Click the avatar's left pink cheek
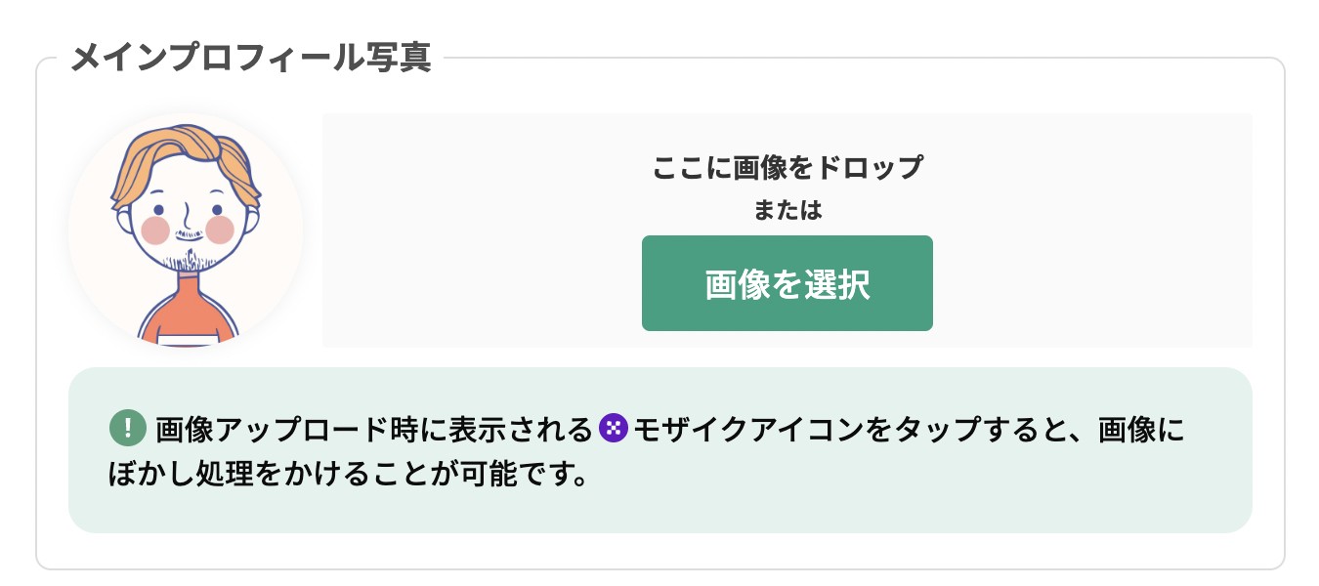This screenshot has width=1319, height=586. 156,230
